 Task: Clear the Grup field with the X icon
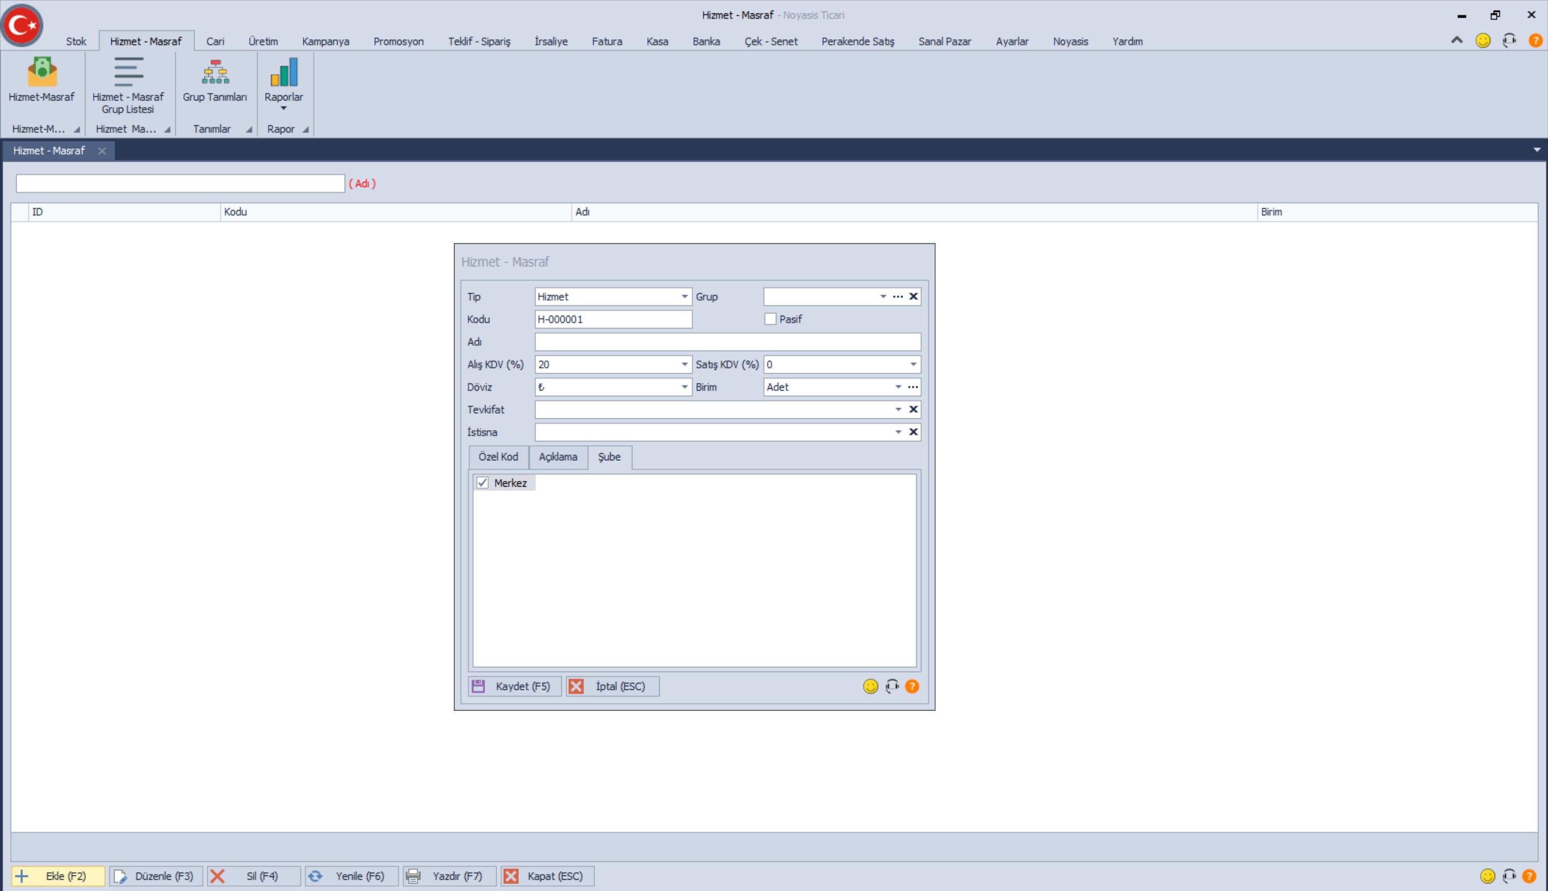coord(913,296)
